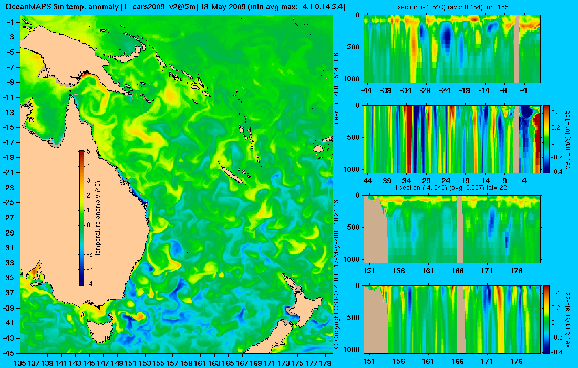This screenshot has width=578, height=368.
Task: Click the '166' label under the lat=-22 temperature section
Action: click(x=458, y=271)
